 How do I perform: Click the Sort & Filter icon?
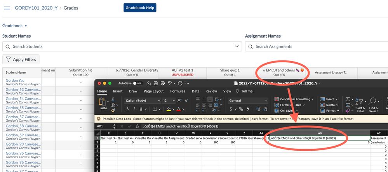pos(360,102)
